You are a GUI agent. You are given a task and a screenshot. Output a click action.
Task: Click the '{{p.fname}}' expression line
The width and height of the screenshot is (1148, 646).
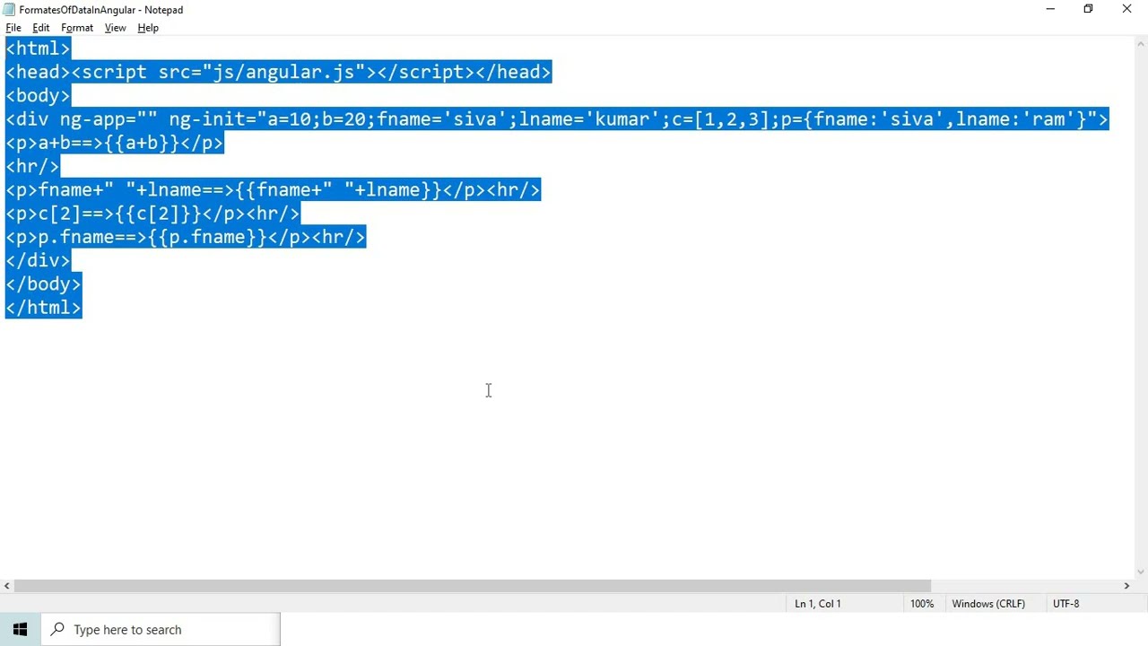(186, 237)
